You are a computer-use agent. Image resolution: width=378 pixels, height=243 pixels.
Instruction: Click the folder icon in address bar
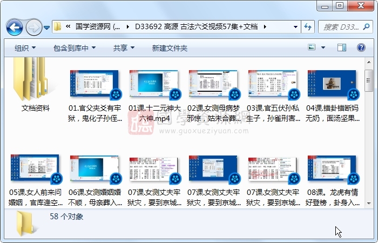57,26
